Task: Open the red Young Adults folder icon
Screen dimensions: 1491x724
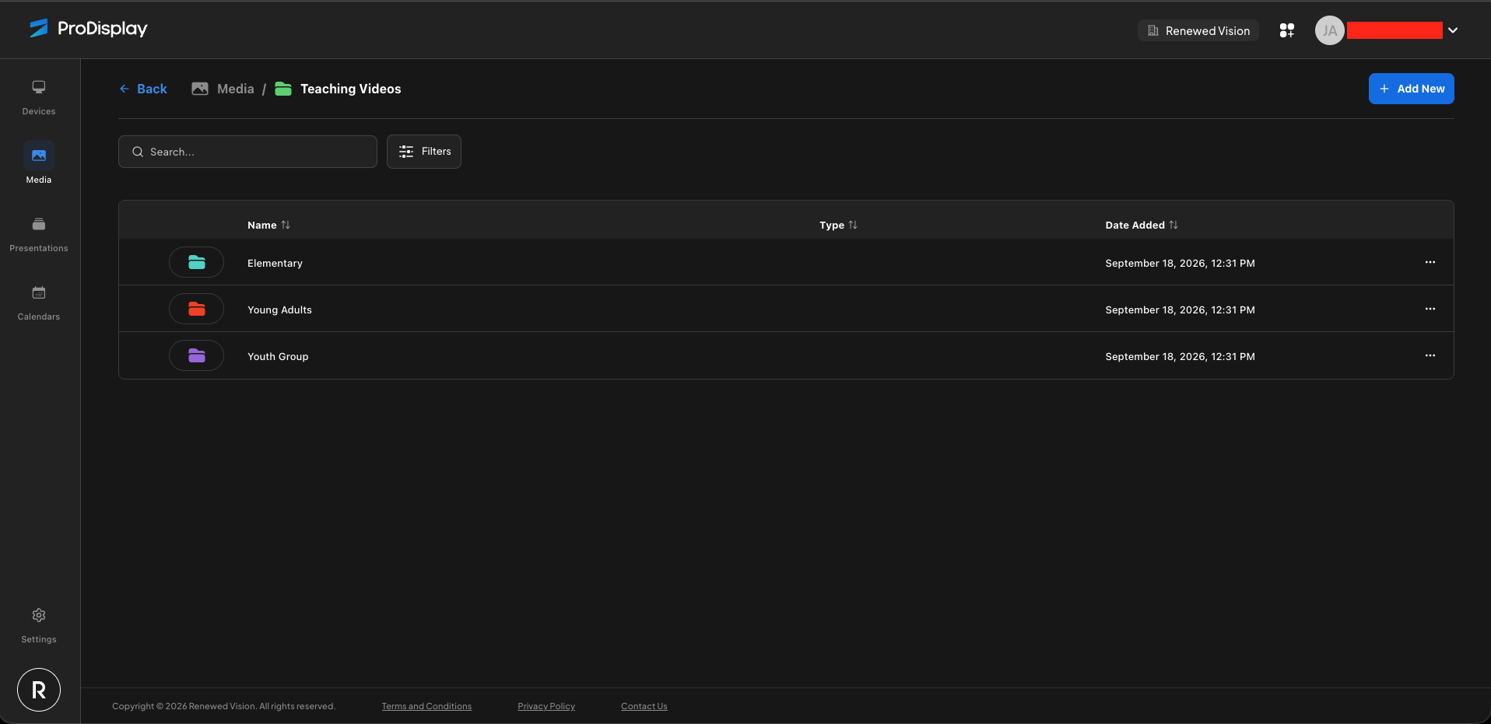Action: [196, 309]
